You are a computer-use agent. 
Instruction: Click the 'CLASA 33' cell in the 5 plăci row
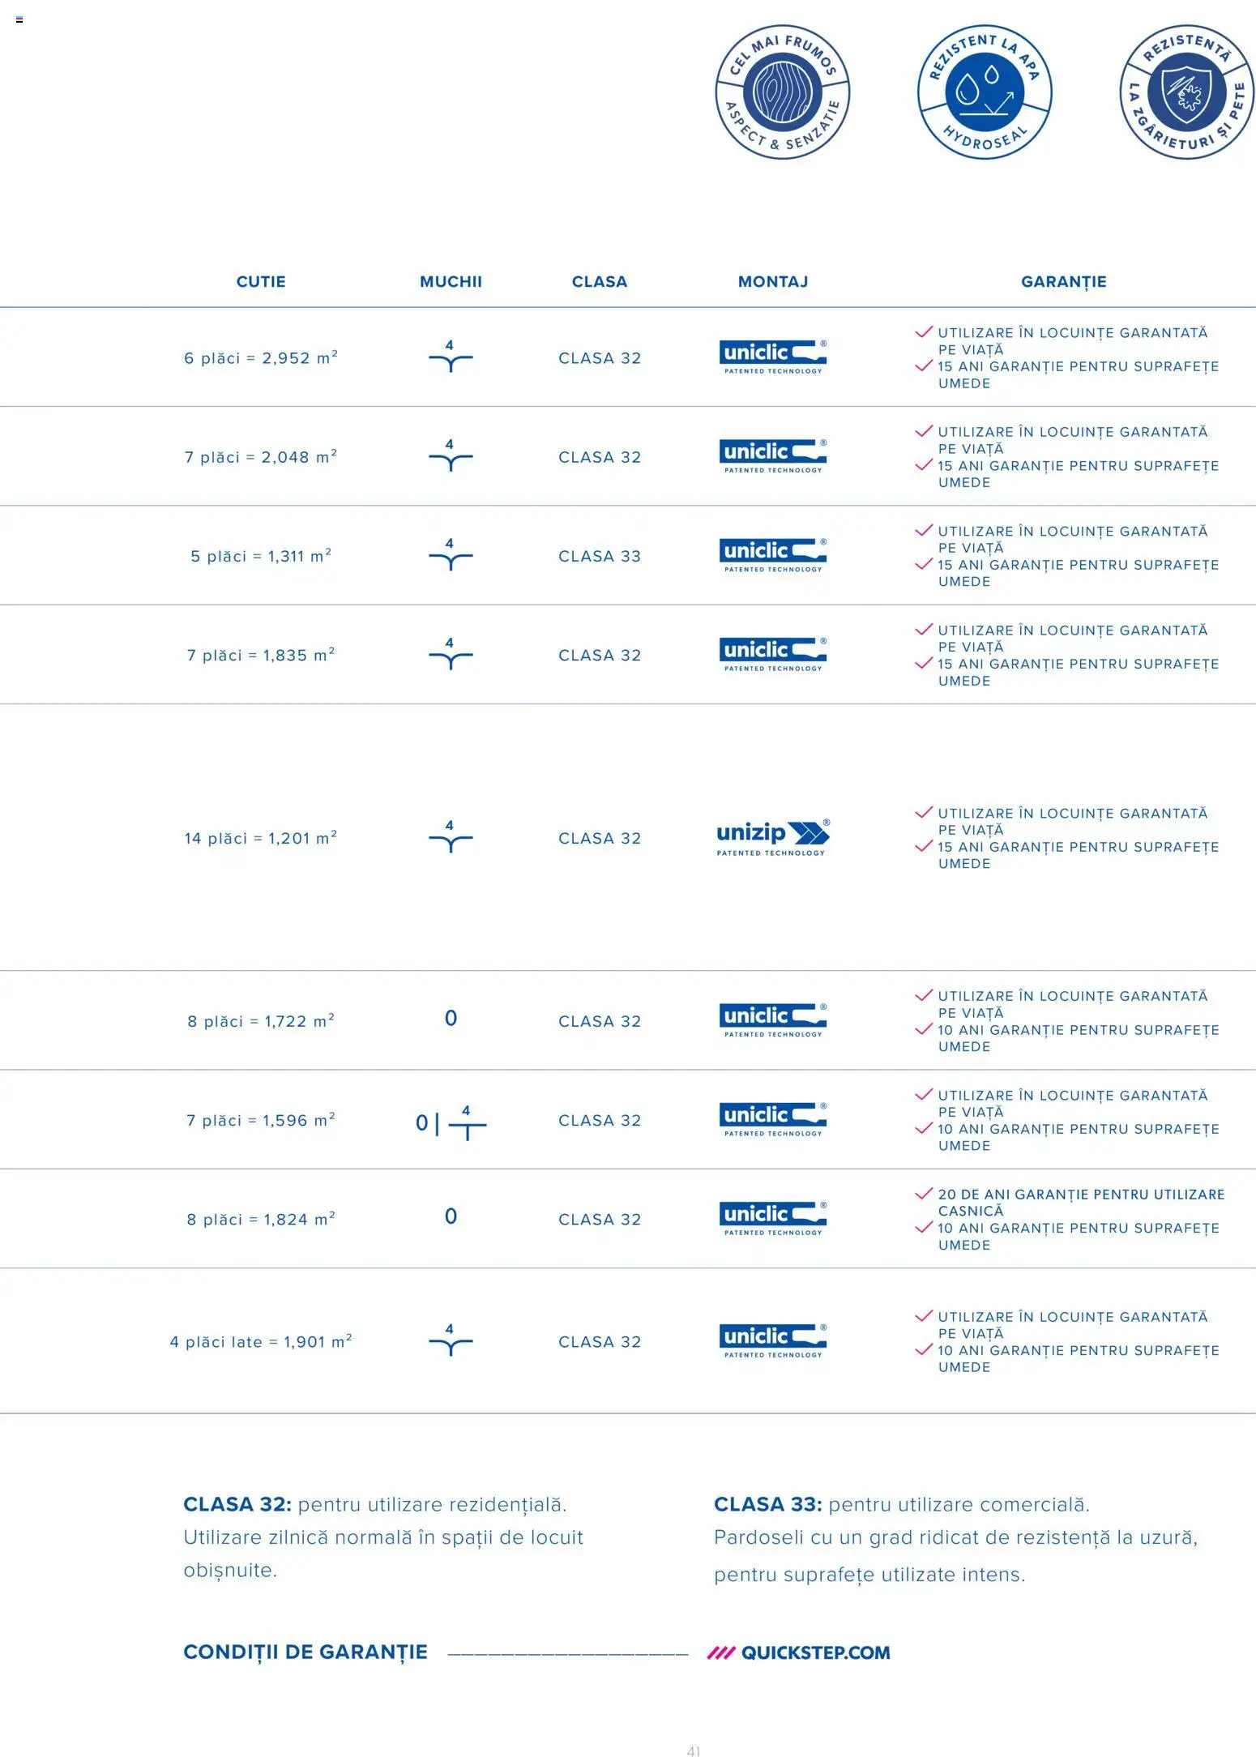(599, 556)
